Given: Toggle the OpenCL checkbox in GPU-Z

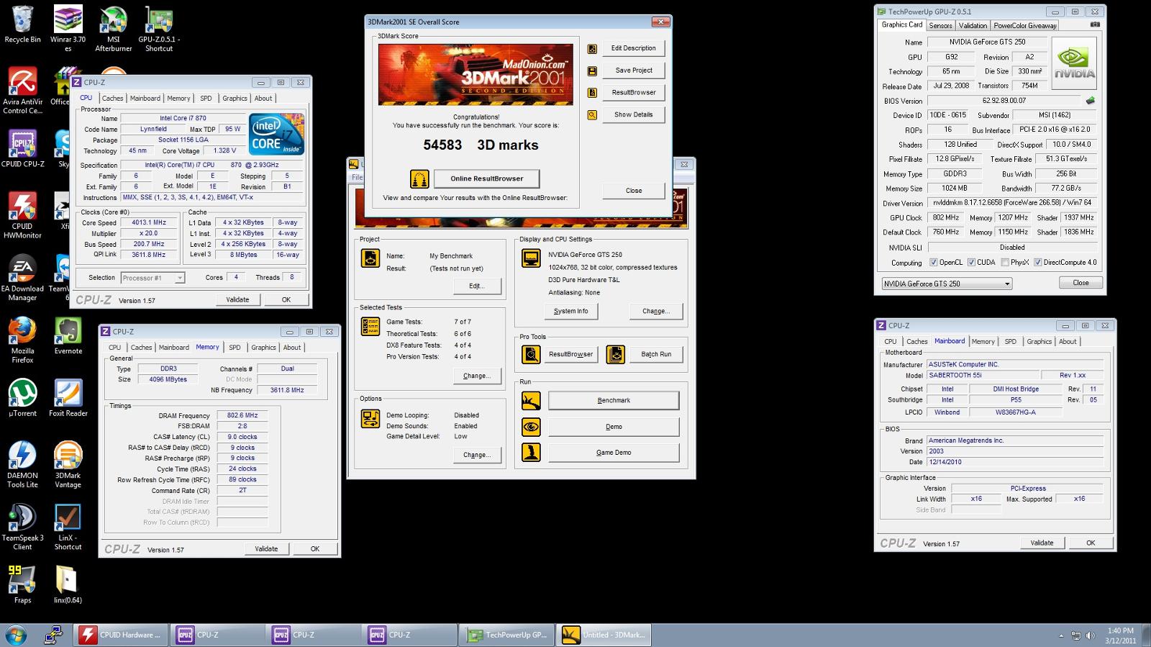Looking at the screenshot, I should click(933, 262).
